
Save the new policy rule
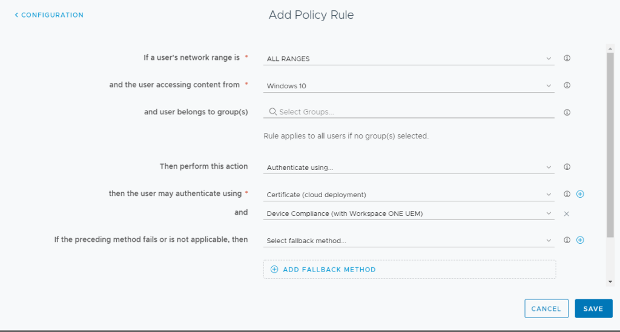593,308
